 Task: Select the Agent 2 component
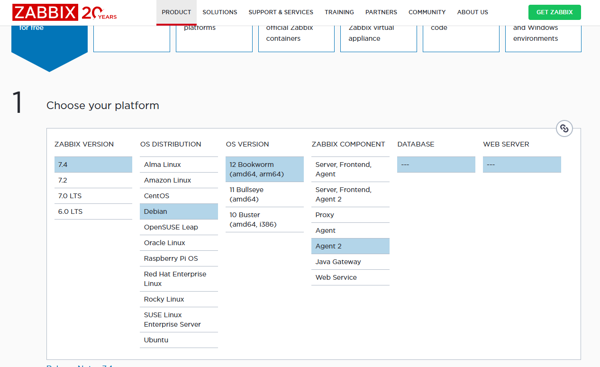coord(351,246)
